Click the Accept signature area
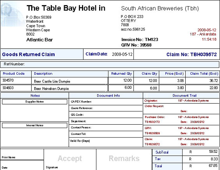 [x=70, y=159]
